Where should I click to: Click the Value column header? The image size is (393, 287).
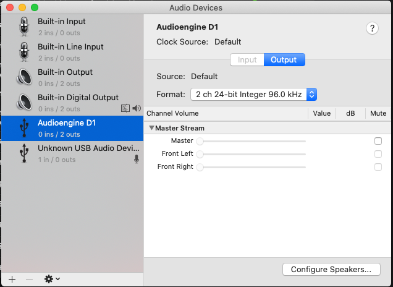[x=321, y=113]
